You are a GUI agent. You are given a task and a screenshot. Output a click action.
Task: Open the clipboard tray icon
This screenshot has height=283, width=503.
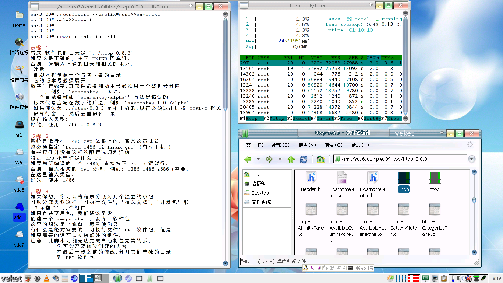(444, 278)
